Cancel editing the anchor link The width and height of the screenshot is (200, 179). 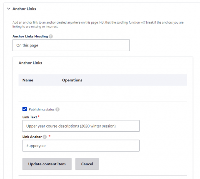click(x=87, y=164)
